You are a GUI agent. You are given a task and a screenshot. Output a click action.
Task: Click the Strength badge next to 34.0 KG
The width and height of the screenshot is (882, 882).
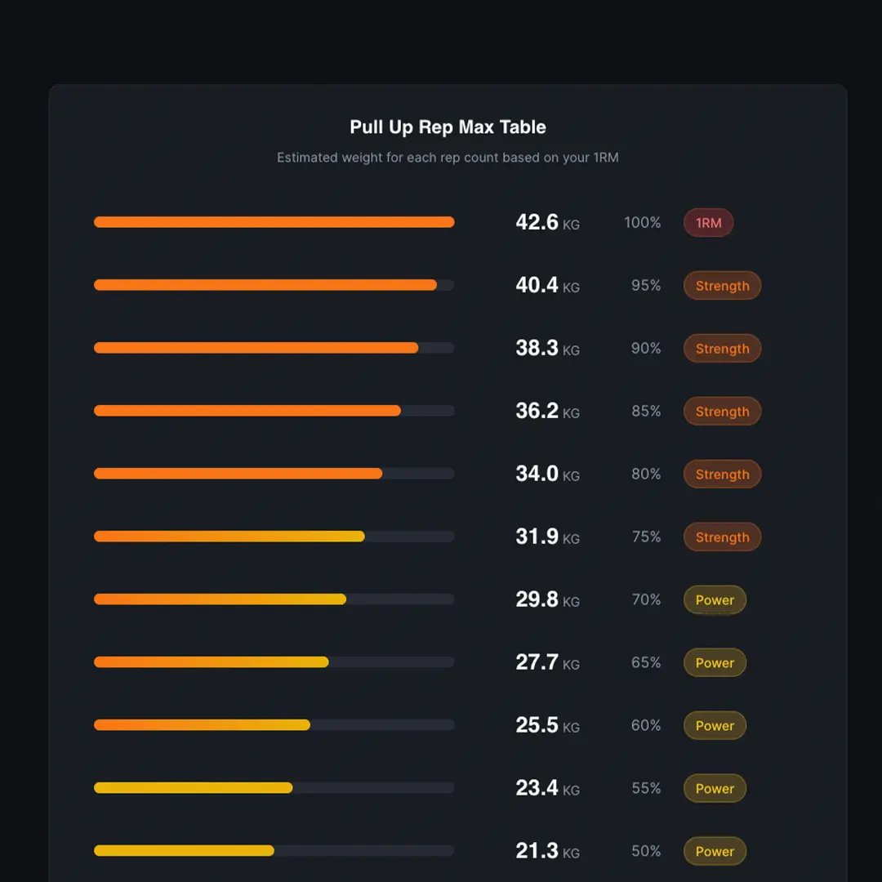tap(722, 474)
